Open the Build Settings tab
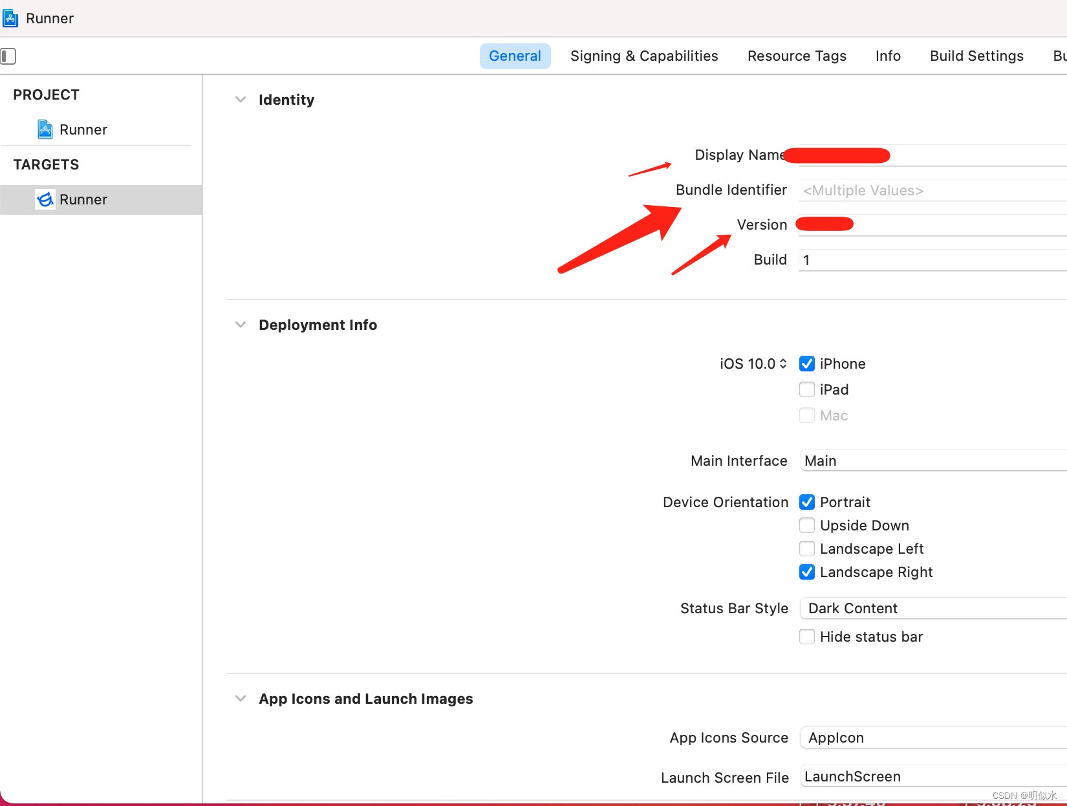The image size is (1067, 806). [x=976, y=56]
